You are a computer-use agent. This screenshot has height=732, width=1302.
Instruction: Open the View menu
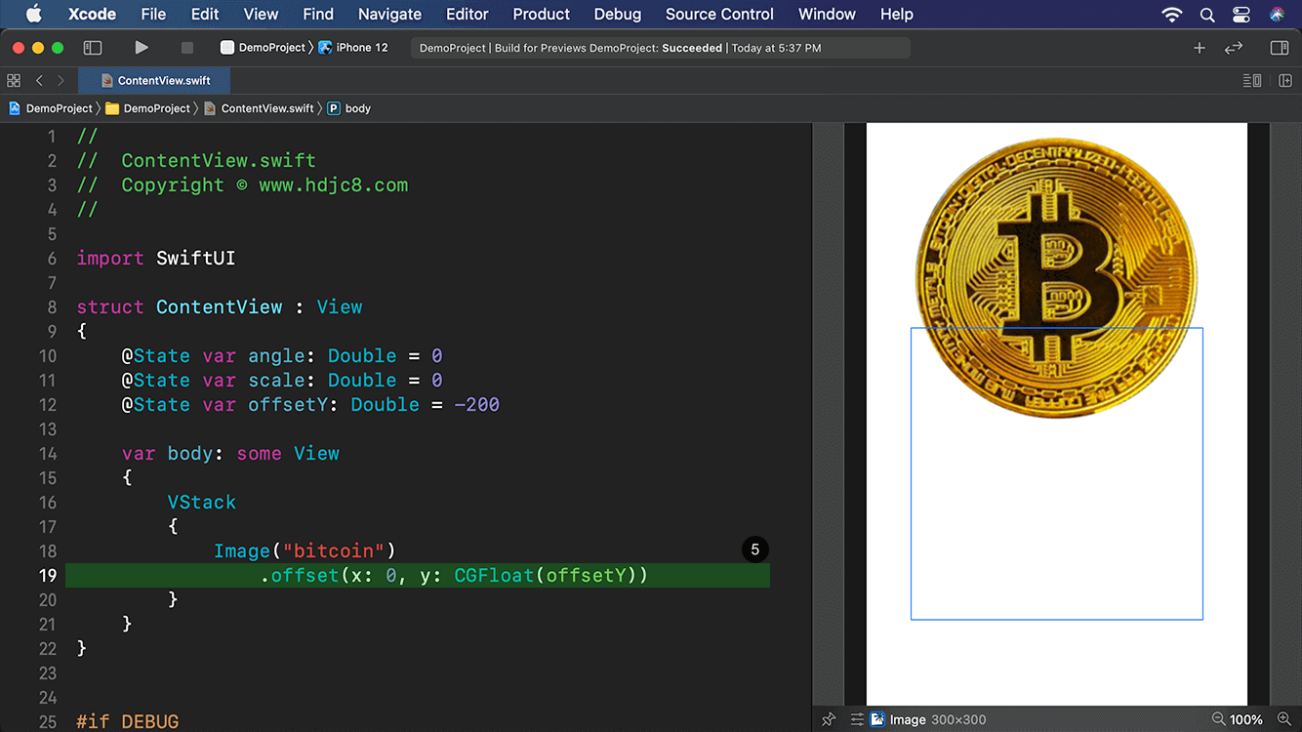[261, 14]
